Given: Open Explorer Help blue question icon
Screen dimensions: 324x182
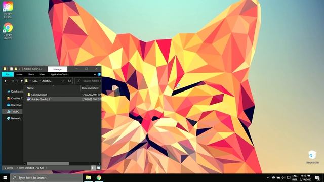Looking at the screenshot, I should click(99, 74).
